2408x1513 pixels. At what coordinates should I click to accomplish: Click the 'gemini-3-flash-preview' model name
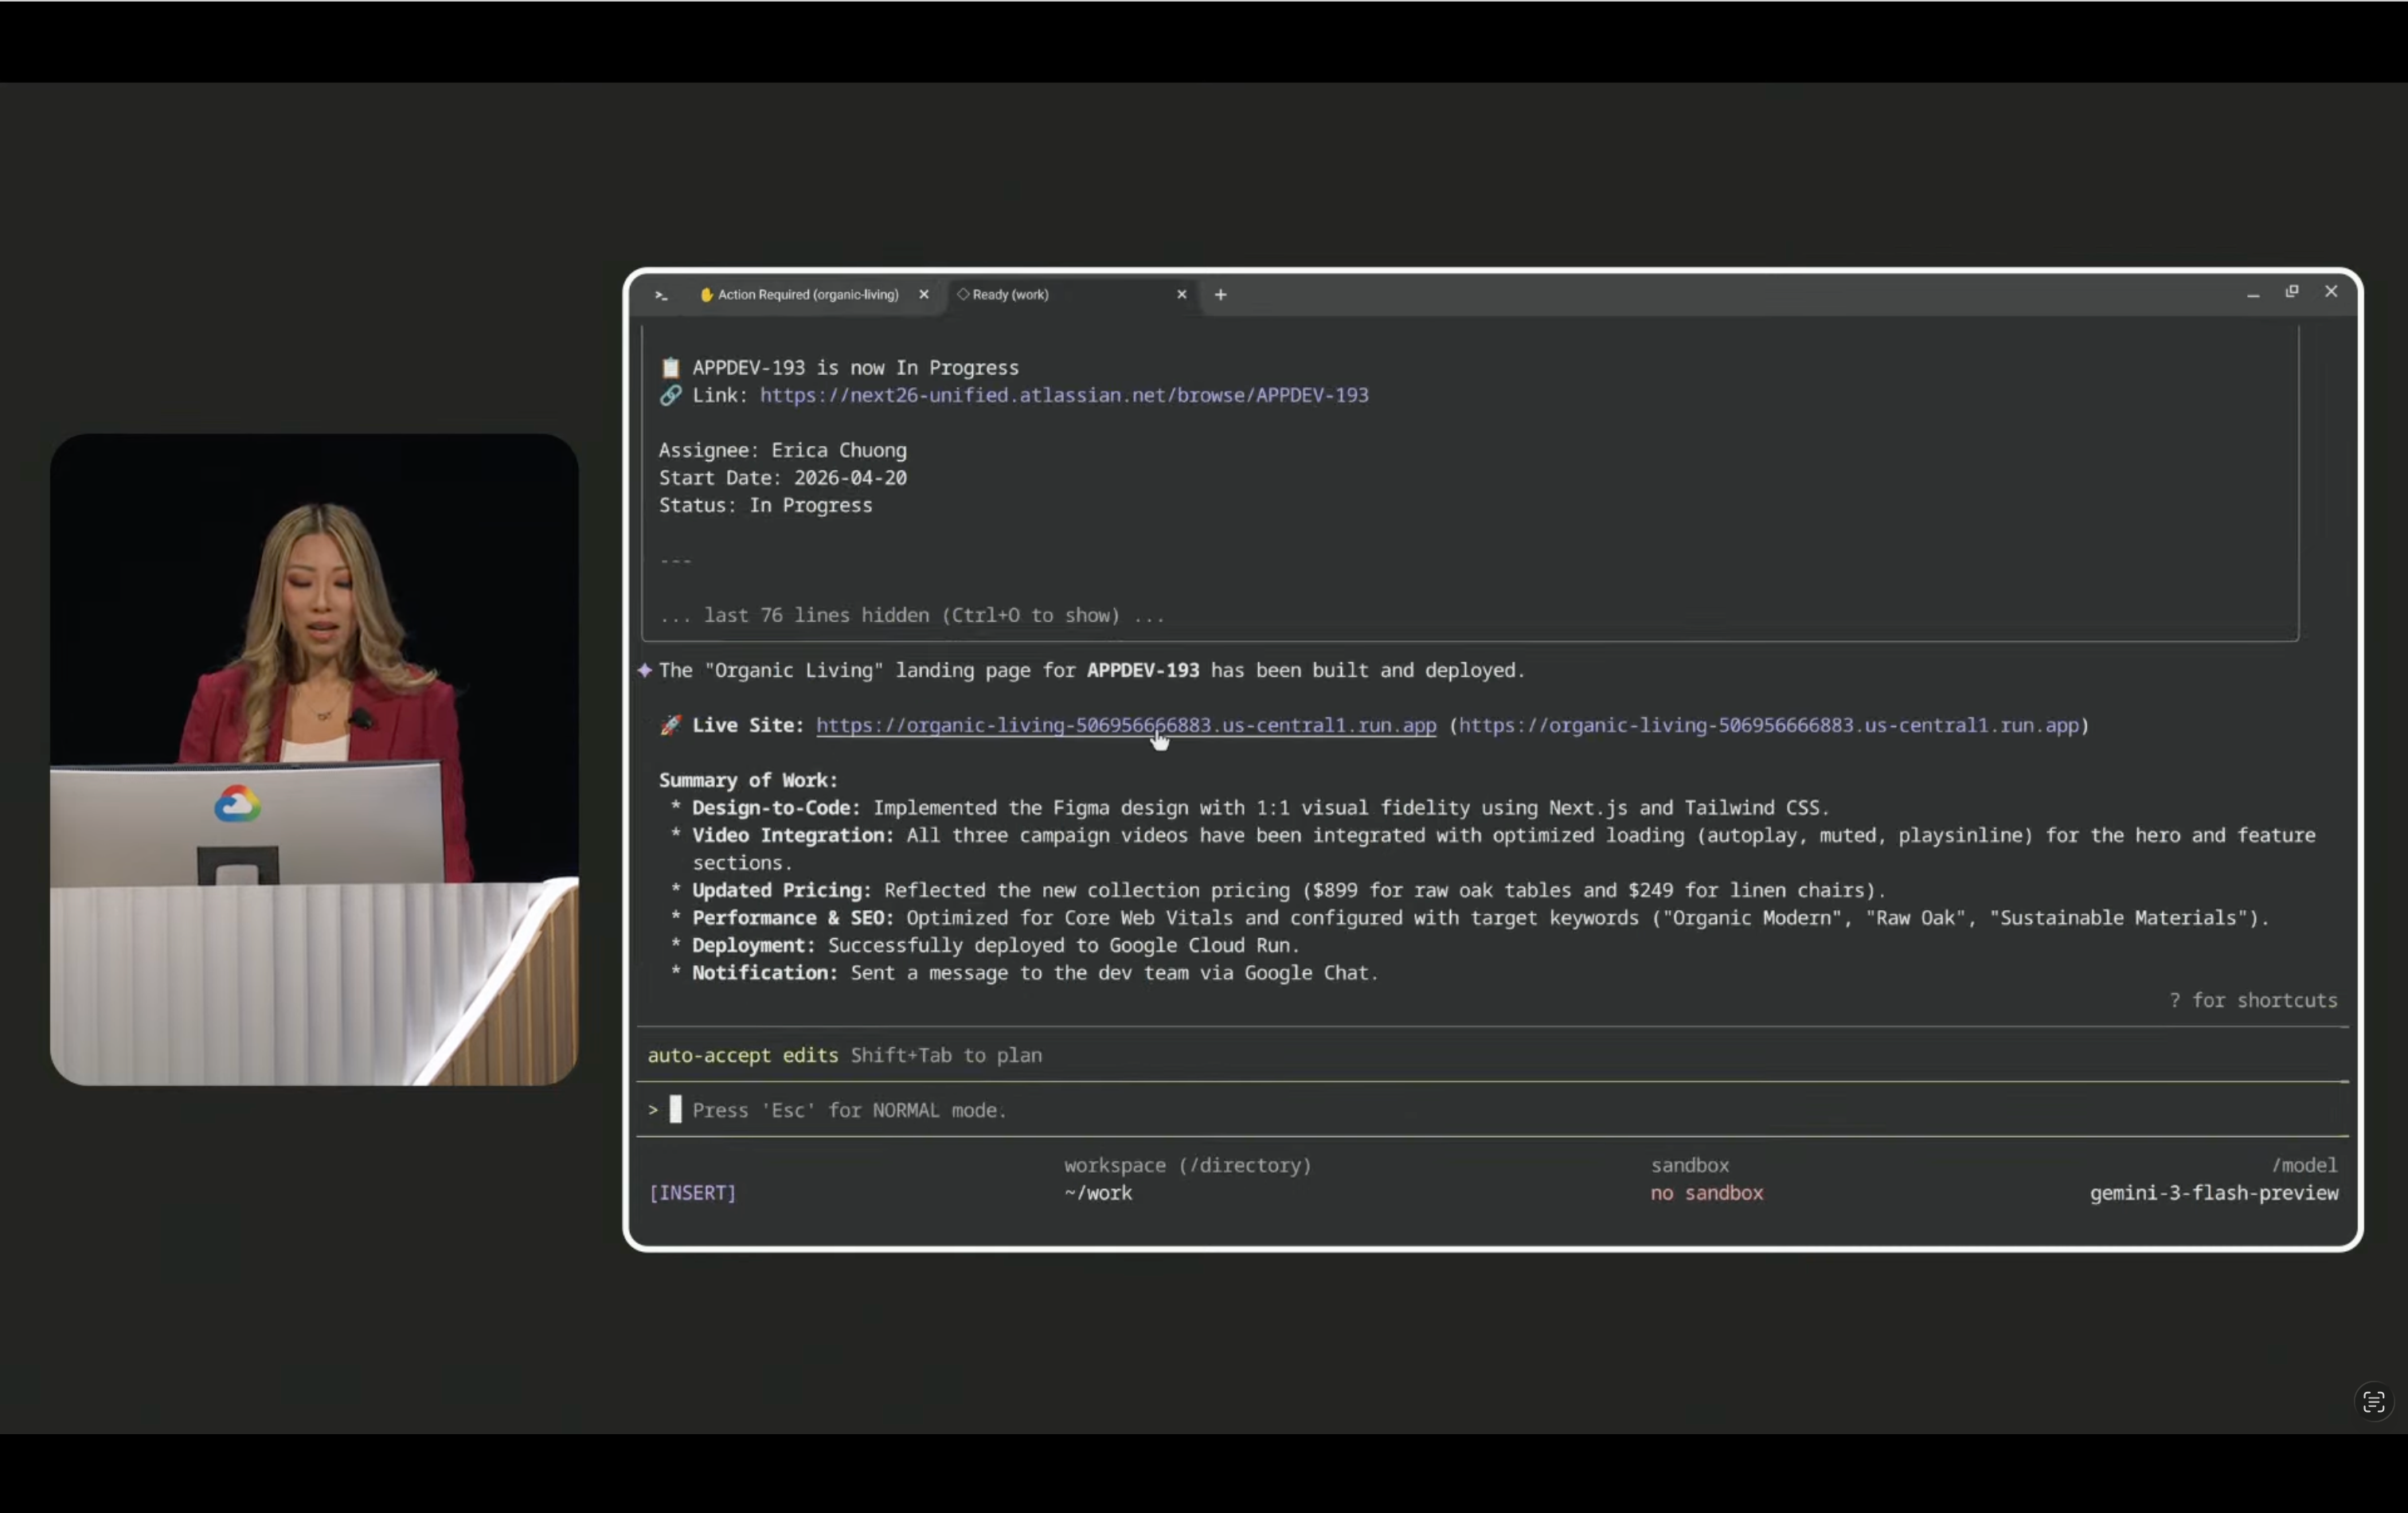(x=2214, y=1193)
